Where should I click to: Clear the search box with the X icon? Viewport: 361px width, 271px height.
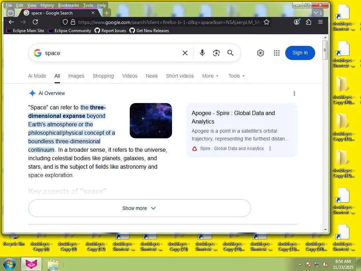pyautogui.click(x=185, y=53)
